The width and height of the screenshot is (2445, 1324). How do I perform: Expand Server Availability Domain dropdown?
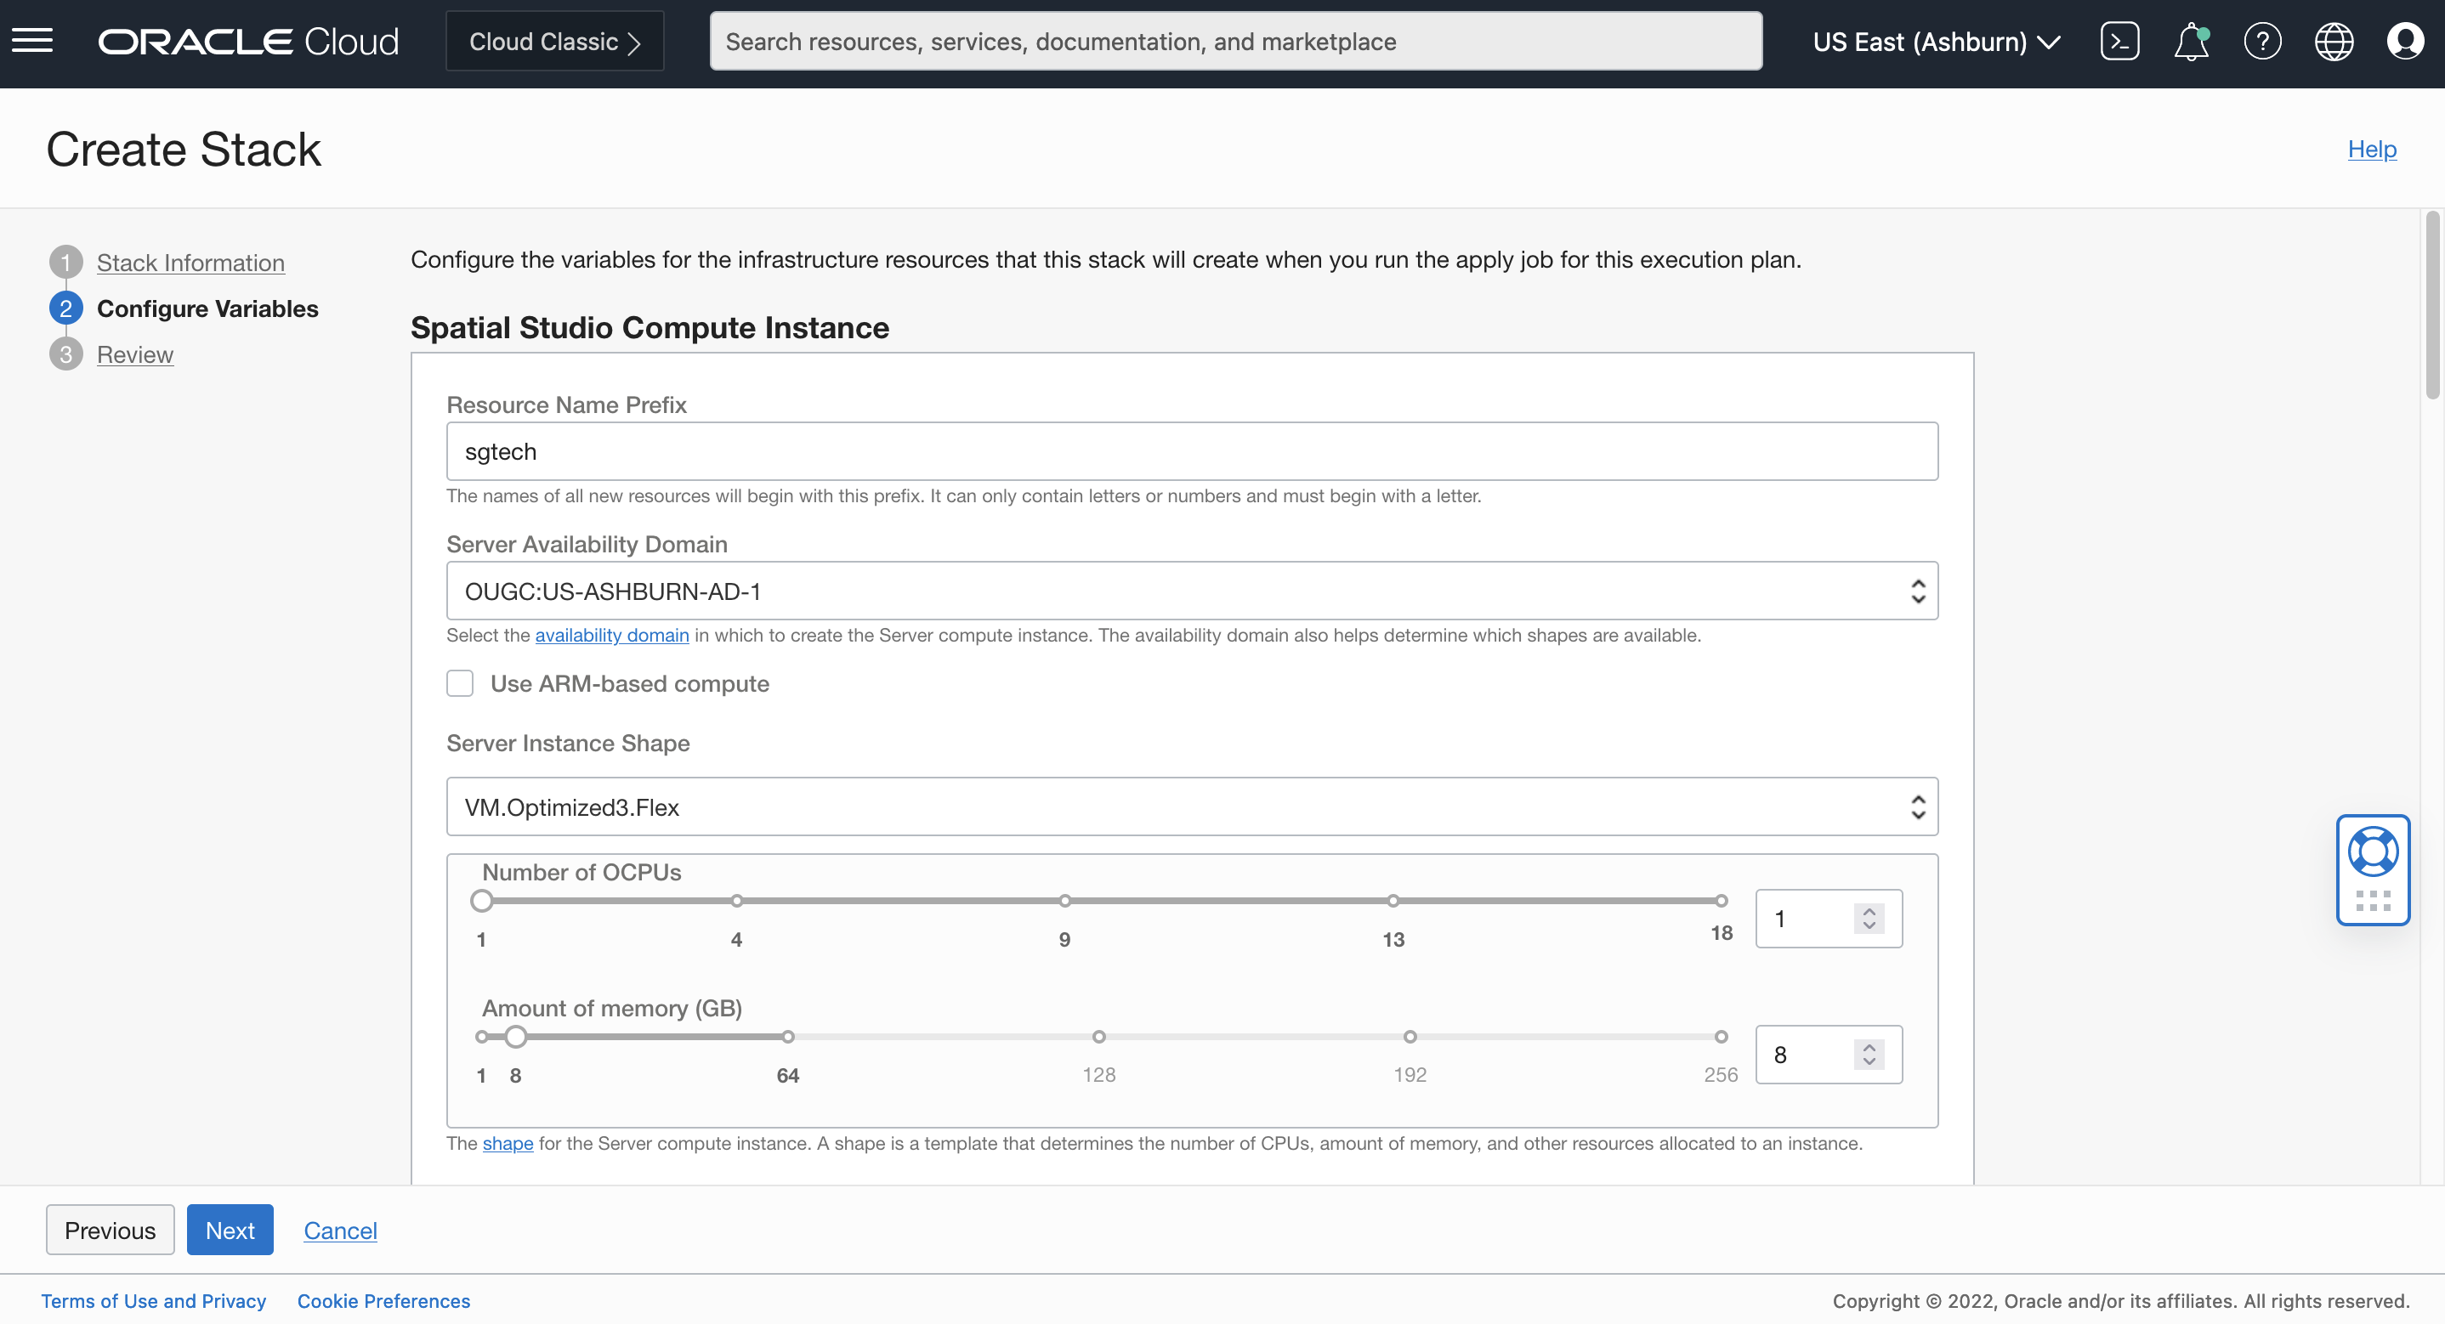coord(1191,591)
